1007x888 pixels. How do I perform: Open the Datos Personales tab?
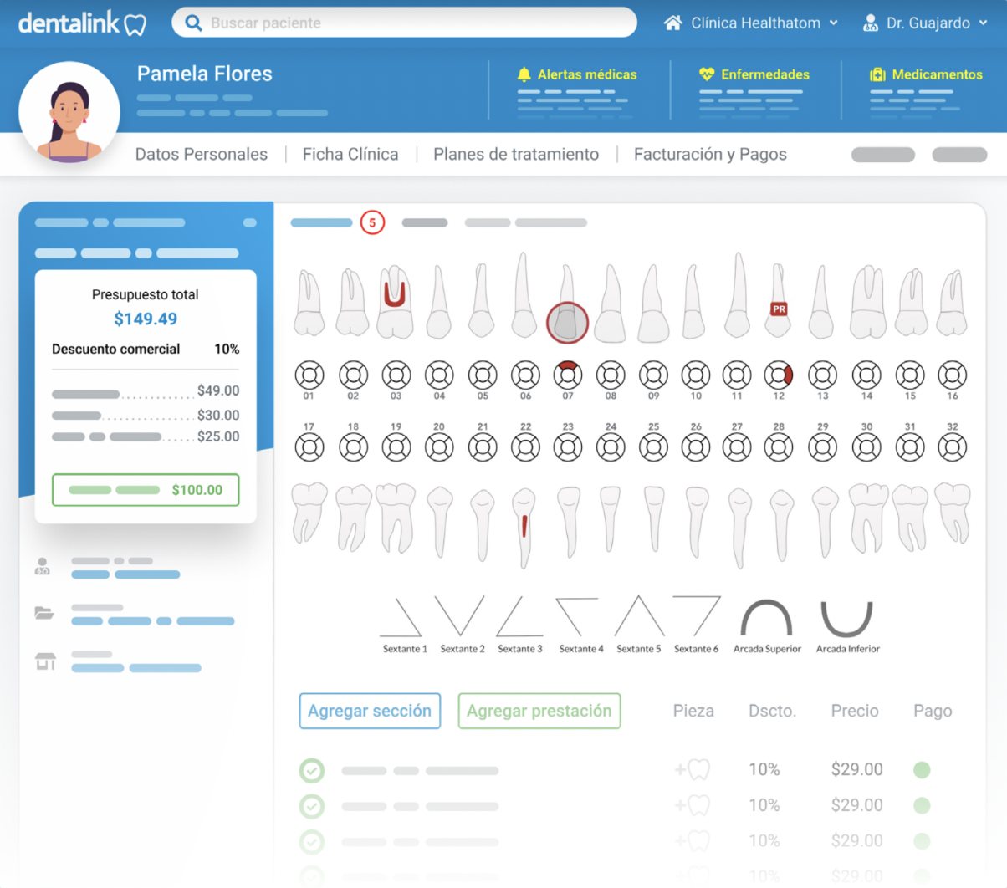(202, 154)
